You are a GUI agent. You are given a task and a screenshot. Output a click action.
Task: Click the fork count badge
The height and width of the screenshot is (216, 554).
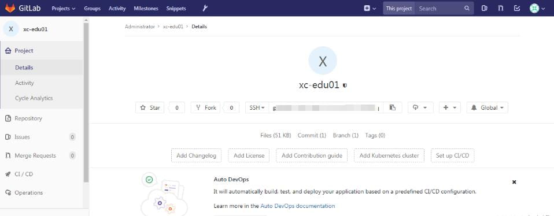[231, 107]
